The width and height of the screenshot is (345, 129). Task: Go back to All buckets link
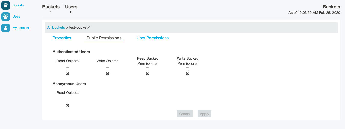56,27
